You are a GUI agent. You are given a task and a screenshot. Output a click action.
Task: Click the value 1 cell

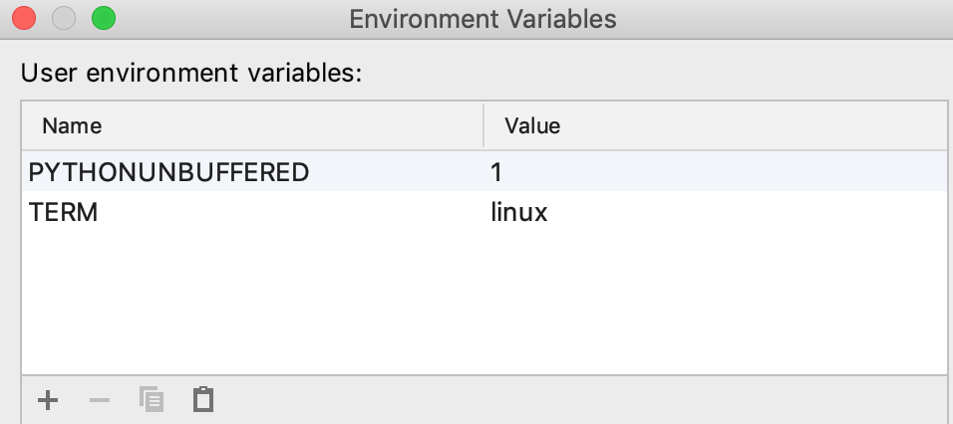coord(496,172)
